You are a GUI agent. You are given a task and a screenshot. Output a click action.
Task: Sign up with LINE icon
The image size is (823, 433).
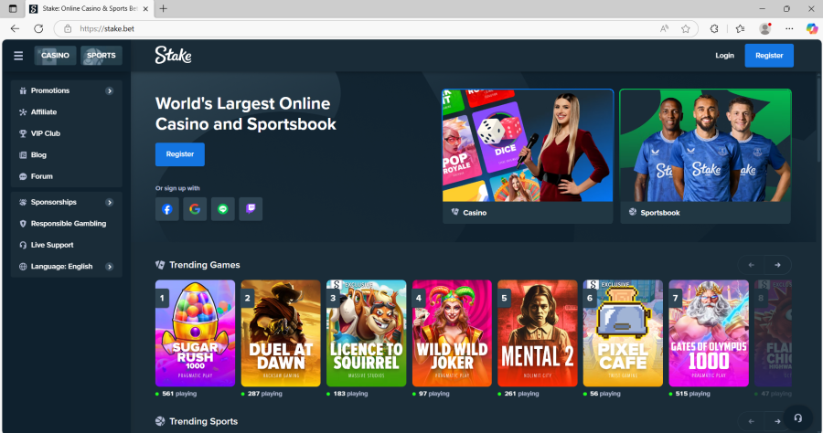click(x=222, y=209)
